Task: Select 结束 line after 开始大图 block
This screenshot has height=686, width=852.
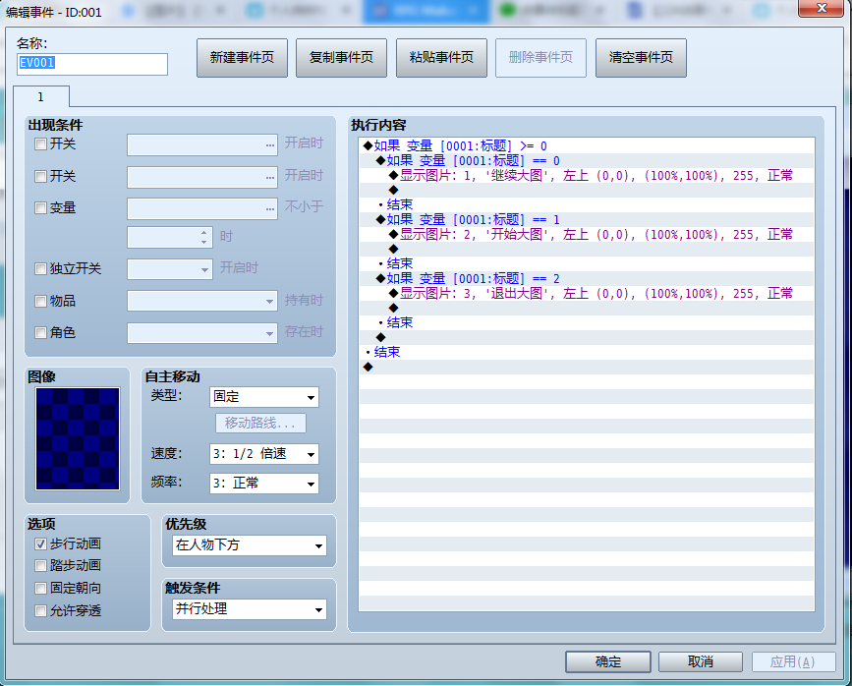Action: pyautogui.click(x=587, y=263)
